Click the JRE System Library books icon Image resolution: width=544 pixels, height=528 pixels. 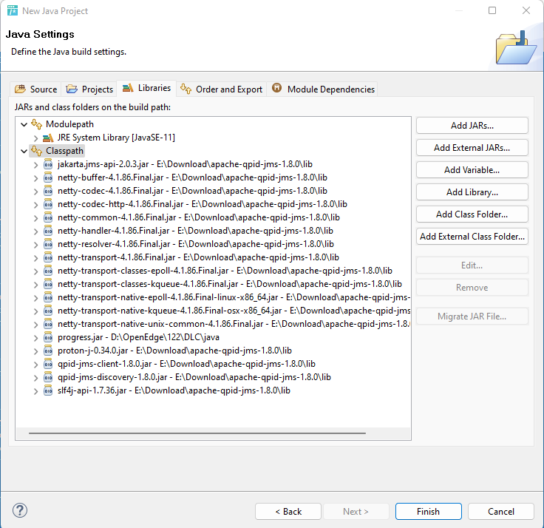(48, 138)
